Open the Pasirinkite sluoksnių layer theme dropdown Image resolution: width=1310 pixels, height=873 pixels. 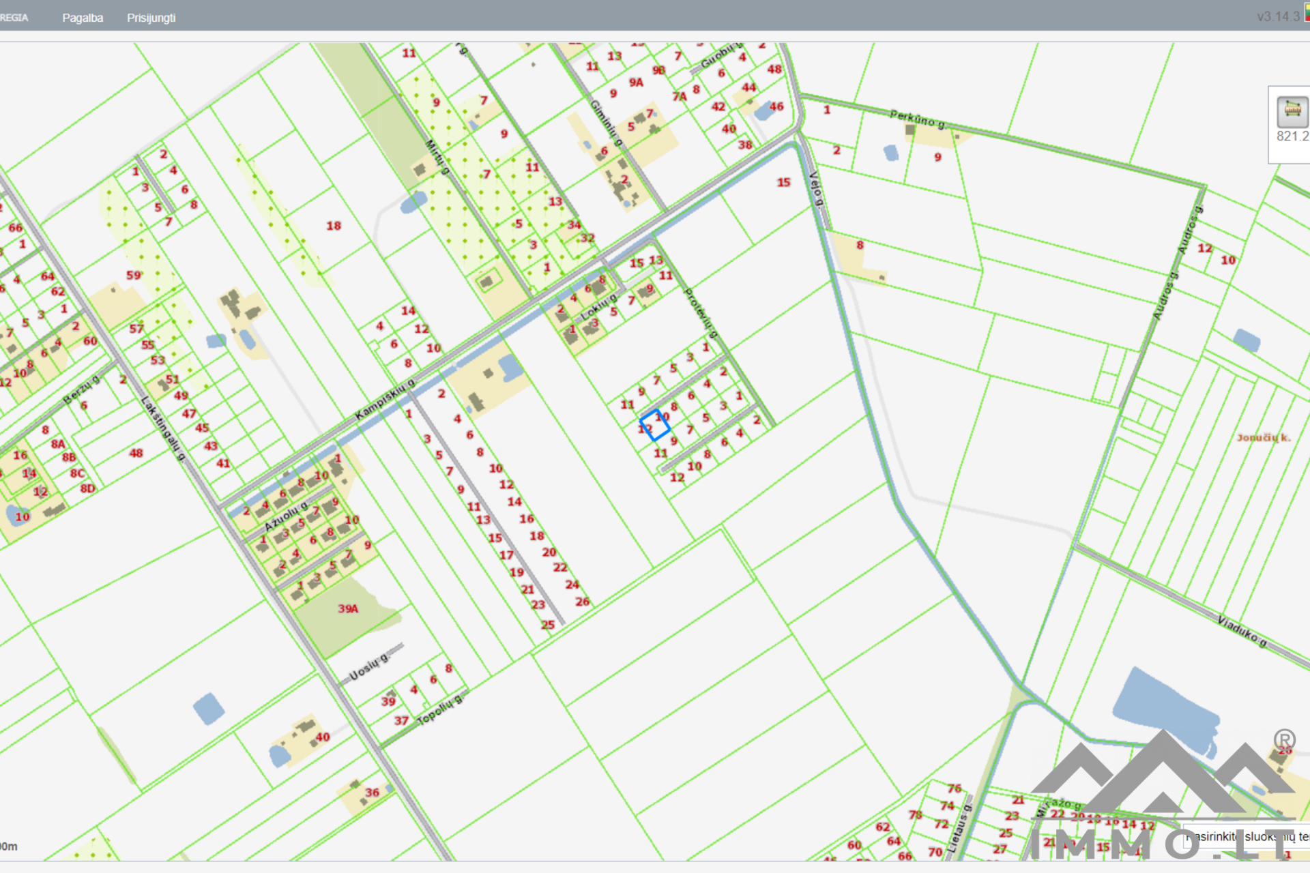coord(1249,836)
